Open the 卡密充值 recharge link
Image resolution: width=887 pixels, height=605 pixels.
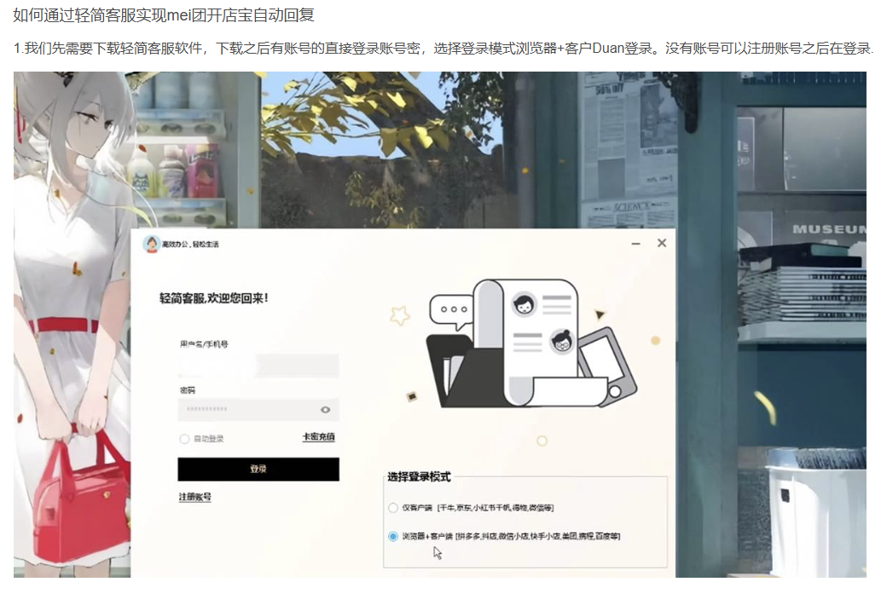318,437
